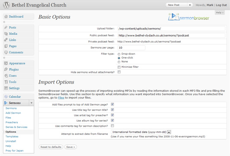Open the Templates submenu link

pos(12,137)
